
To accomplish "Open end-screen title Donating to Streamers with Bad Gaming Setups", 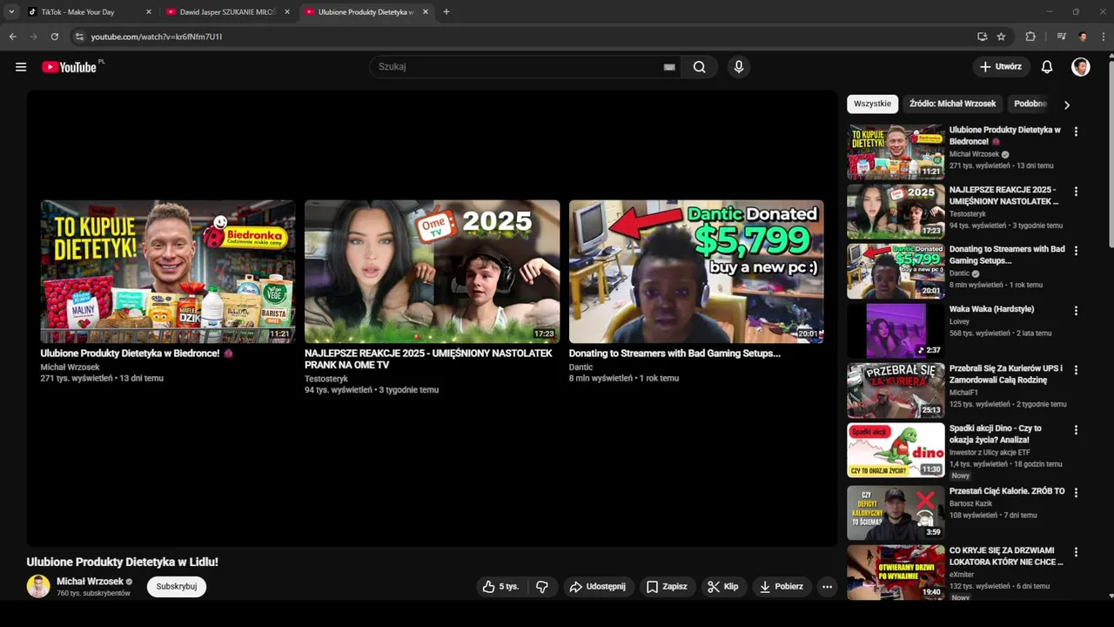I will (674, 354).
